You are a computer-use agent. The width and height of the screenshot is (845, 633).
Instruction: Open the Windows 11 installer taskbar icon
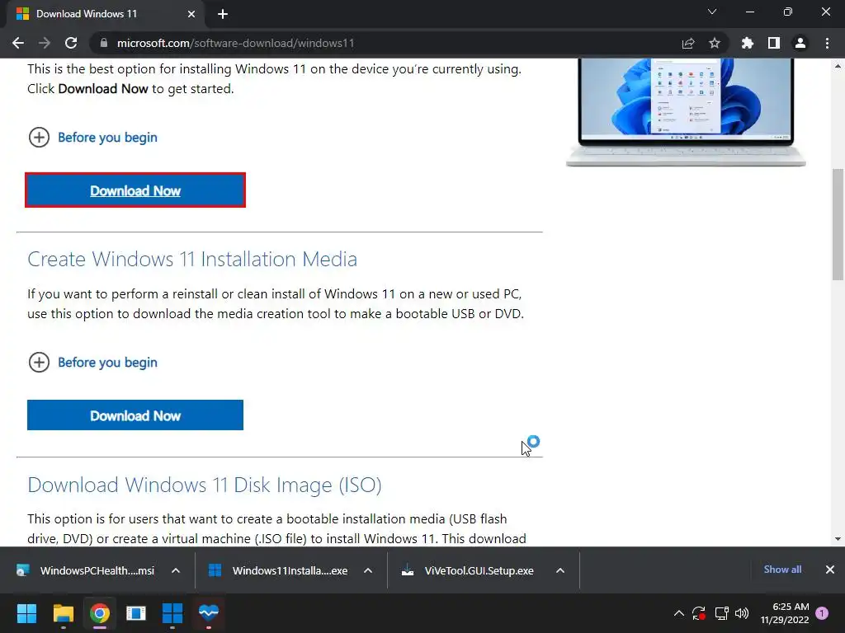tap(172, 613)
